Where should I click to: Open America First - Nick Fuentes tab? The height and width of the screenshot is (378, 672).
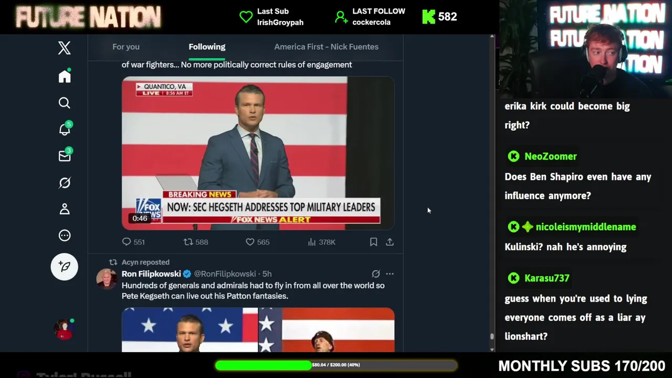pyautogui.click(x=326, y=47)
